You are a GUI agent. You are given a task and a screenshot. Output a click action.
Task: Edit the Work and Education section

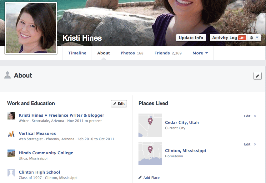pyautogui.click(x=119, y=104)
